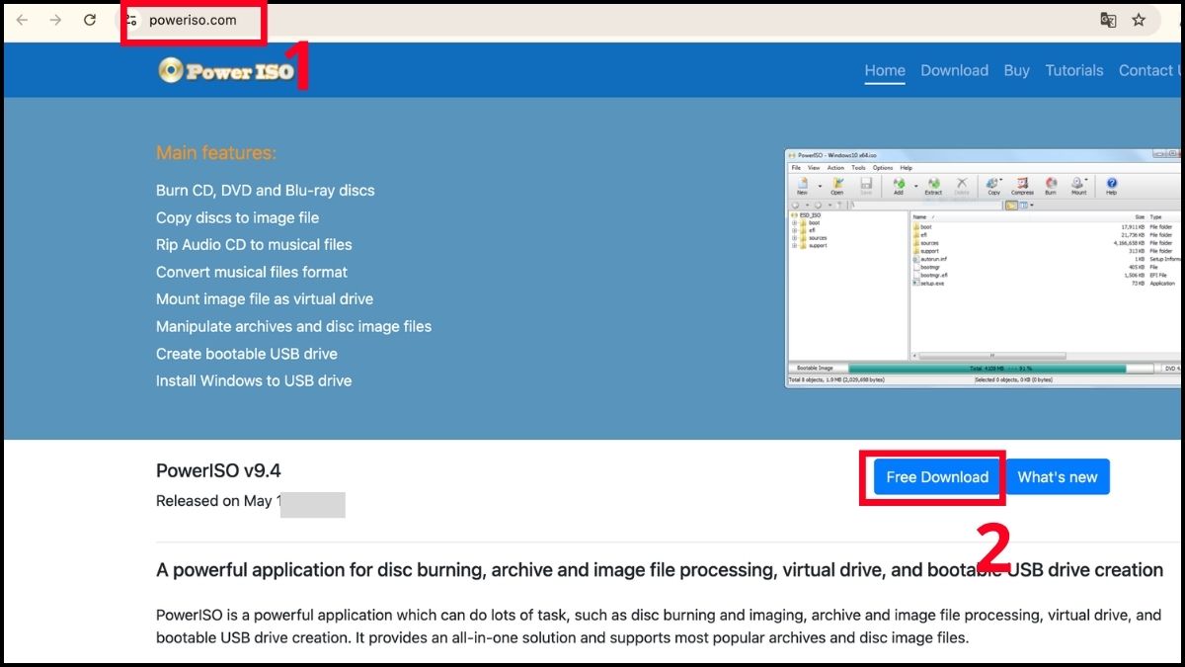The width and height of the screenshot is (1185, 667).
Task: Click Burn icon in PowerISO screenshot toolbar
Action: 1051,186
